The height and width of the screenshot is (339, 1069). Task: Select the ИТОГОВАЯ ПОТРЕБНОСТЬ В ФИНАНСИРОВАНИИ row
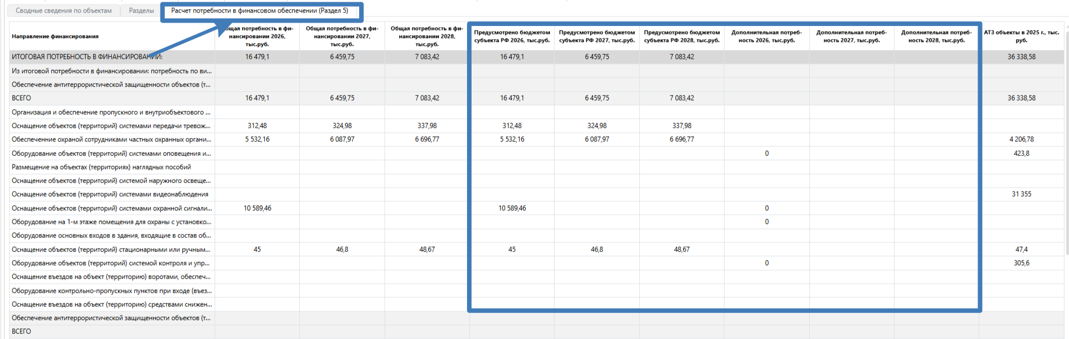[x=87, y=57]
